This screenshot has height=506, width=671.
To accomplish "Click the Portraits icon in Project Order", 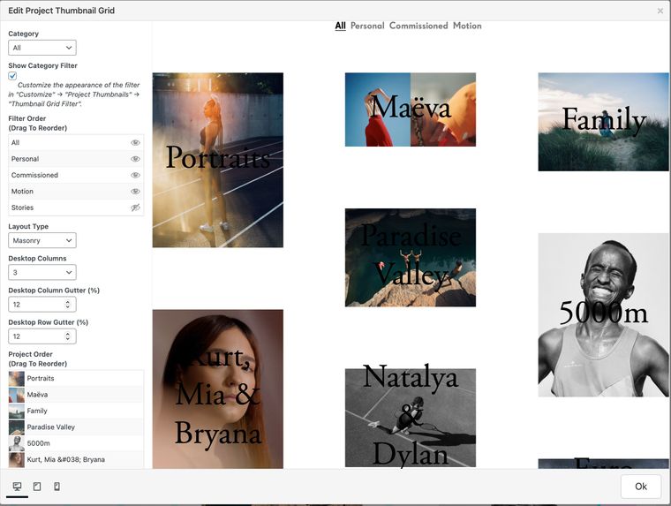I will coord(17,379).
